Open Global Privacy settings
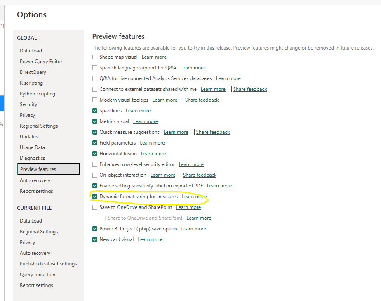This screenshot has height=301, width=381. tap(28, 115)
